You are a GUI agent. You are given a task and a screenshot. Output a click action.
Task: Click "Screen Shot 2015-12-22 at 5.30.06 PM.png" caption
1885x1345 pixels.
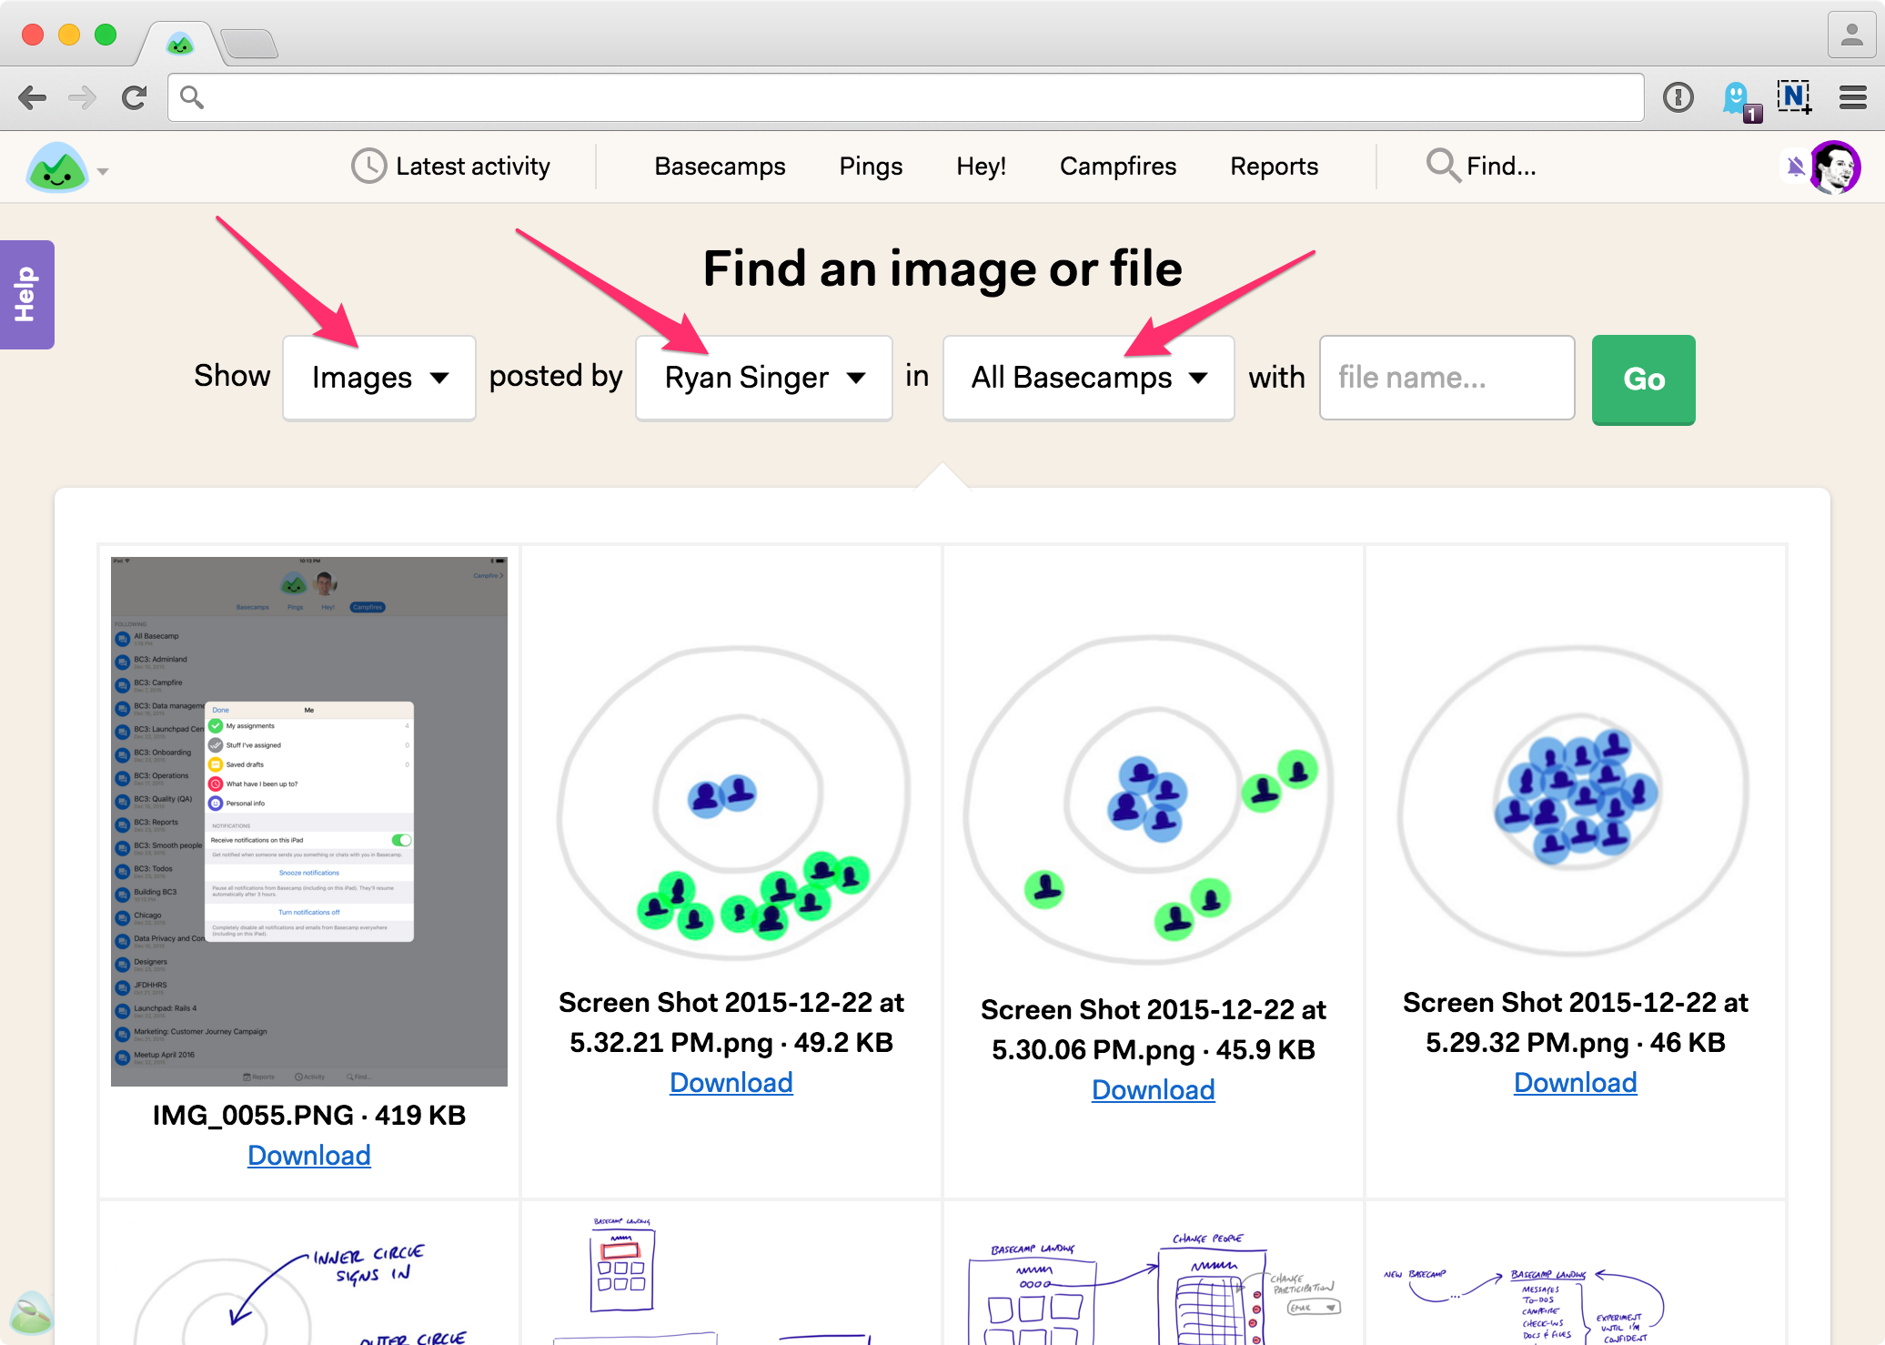(x=1154, y=1030)
